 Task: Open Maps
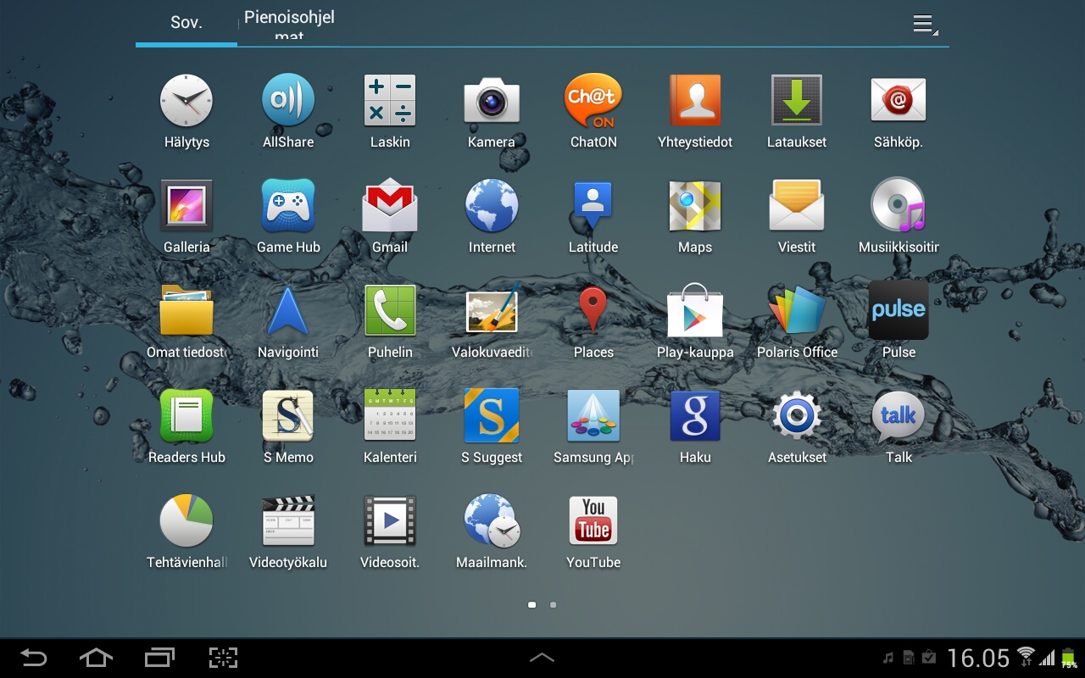[x=695, y=206]
